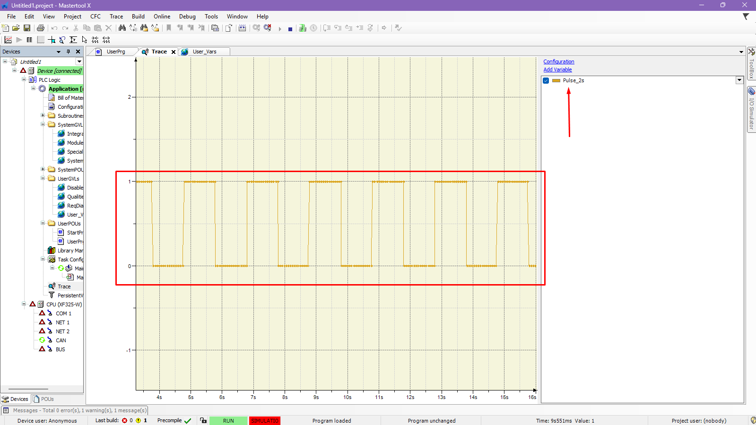Click the trace cursor crosshair icon

pyautogui.click(x=52, y=40)
